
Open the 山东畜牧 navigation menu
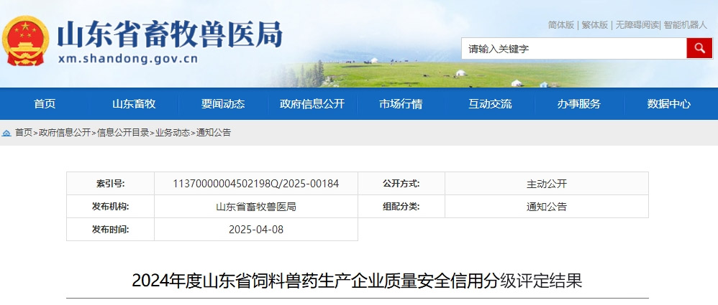134,104
